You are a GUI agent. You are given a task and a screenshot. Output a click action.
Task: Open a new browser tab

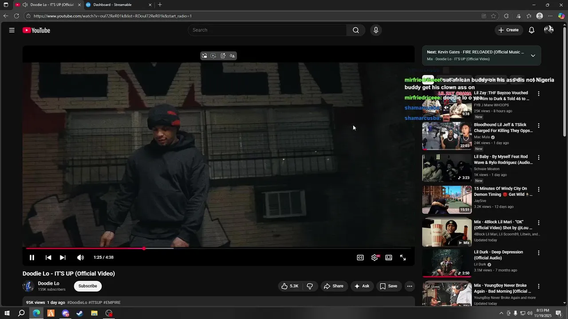(x=160, y=5)
